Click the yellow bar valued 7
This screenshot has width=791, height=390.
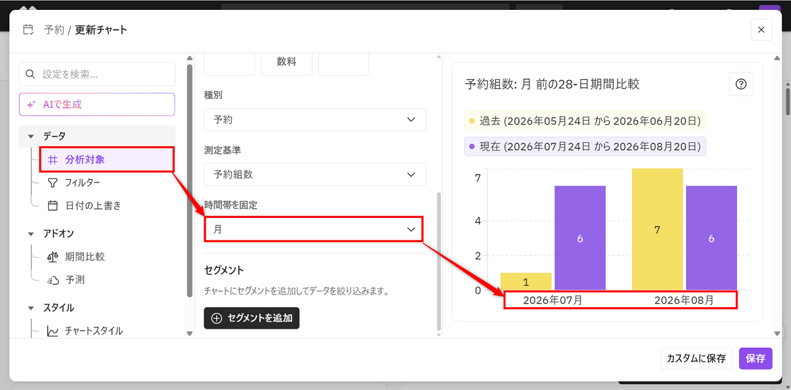click(x=657, y=229)
